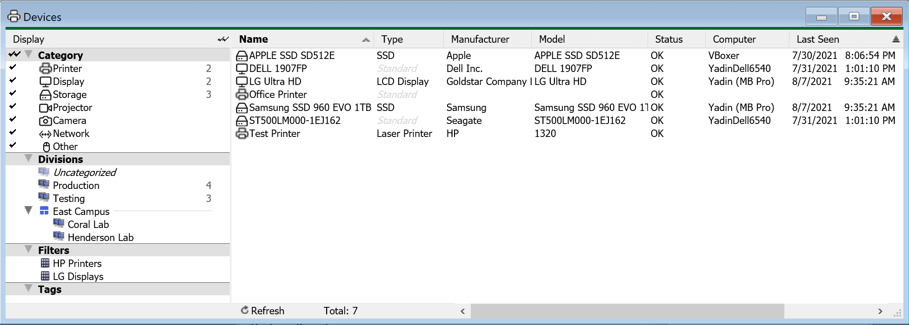Collapse the Divisions section
909x325 pixels.
pos(28,159)
